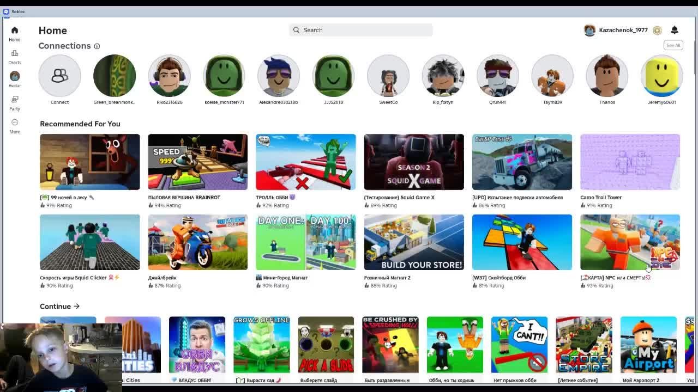This screenshot has height=392, width=698.
Task: Open the Скейтборд Обби game thumbnail
Action: click(x=522, y=242)
